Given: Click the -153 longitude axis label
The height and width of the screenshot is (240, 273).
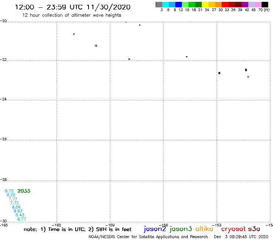Looking at the screenshot, I should pyautogui.click(x=217, y=225).
